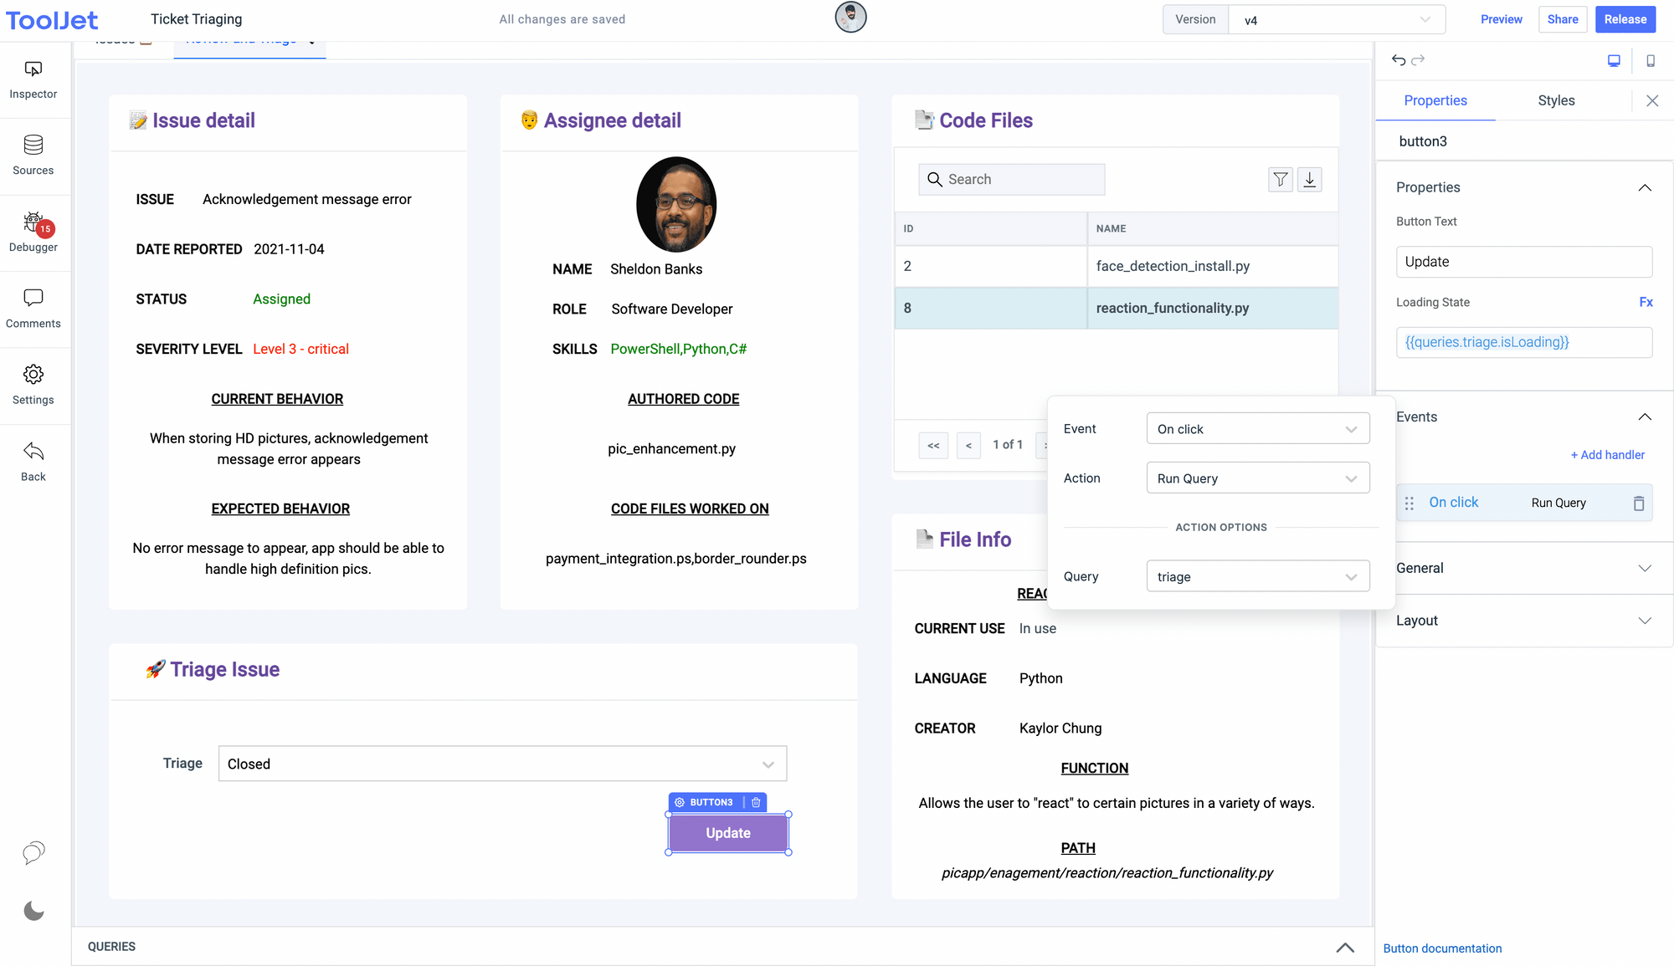Open the Query dropdown showing triage

pyautogui.click(x=1257, y=576)
